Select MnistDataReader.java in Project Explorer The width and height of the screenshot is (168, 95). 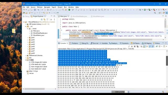pos(40,33)
